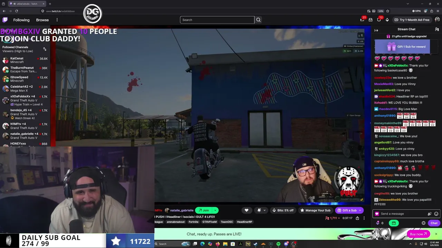Screen dimensions: 442x248
Task: Open channel points balance icon
Action: (x=380, y=223)
